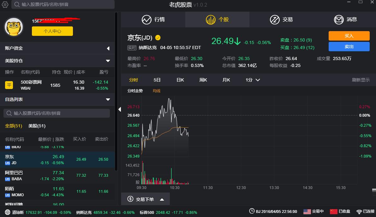Click the 实时 real-time badge
The height and width of the screenshot is (217, 376).
(x=132, y=47)
